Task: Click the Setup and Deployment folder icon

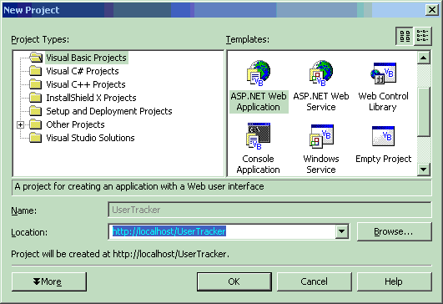Action: [36, 111]
